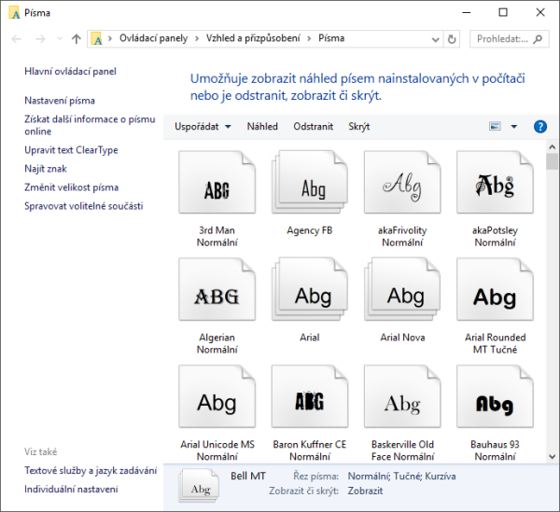The image size is (560, 512).
Task: Click the 'Baron Kuffner CE Normální' label
Action: point(310,450)
